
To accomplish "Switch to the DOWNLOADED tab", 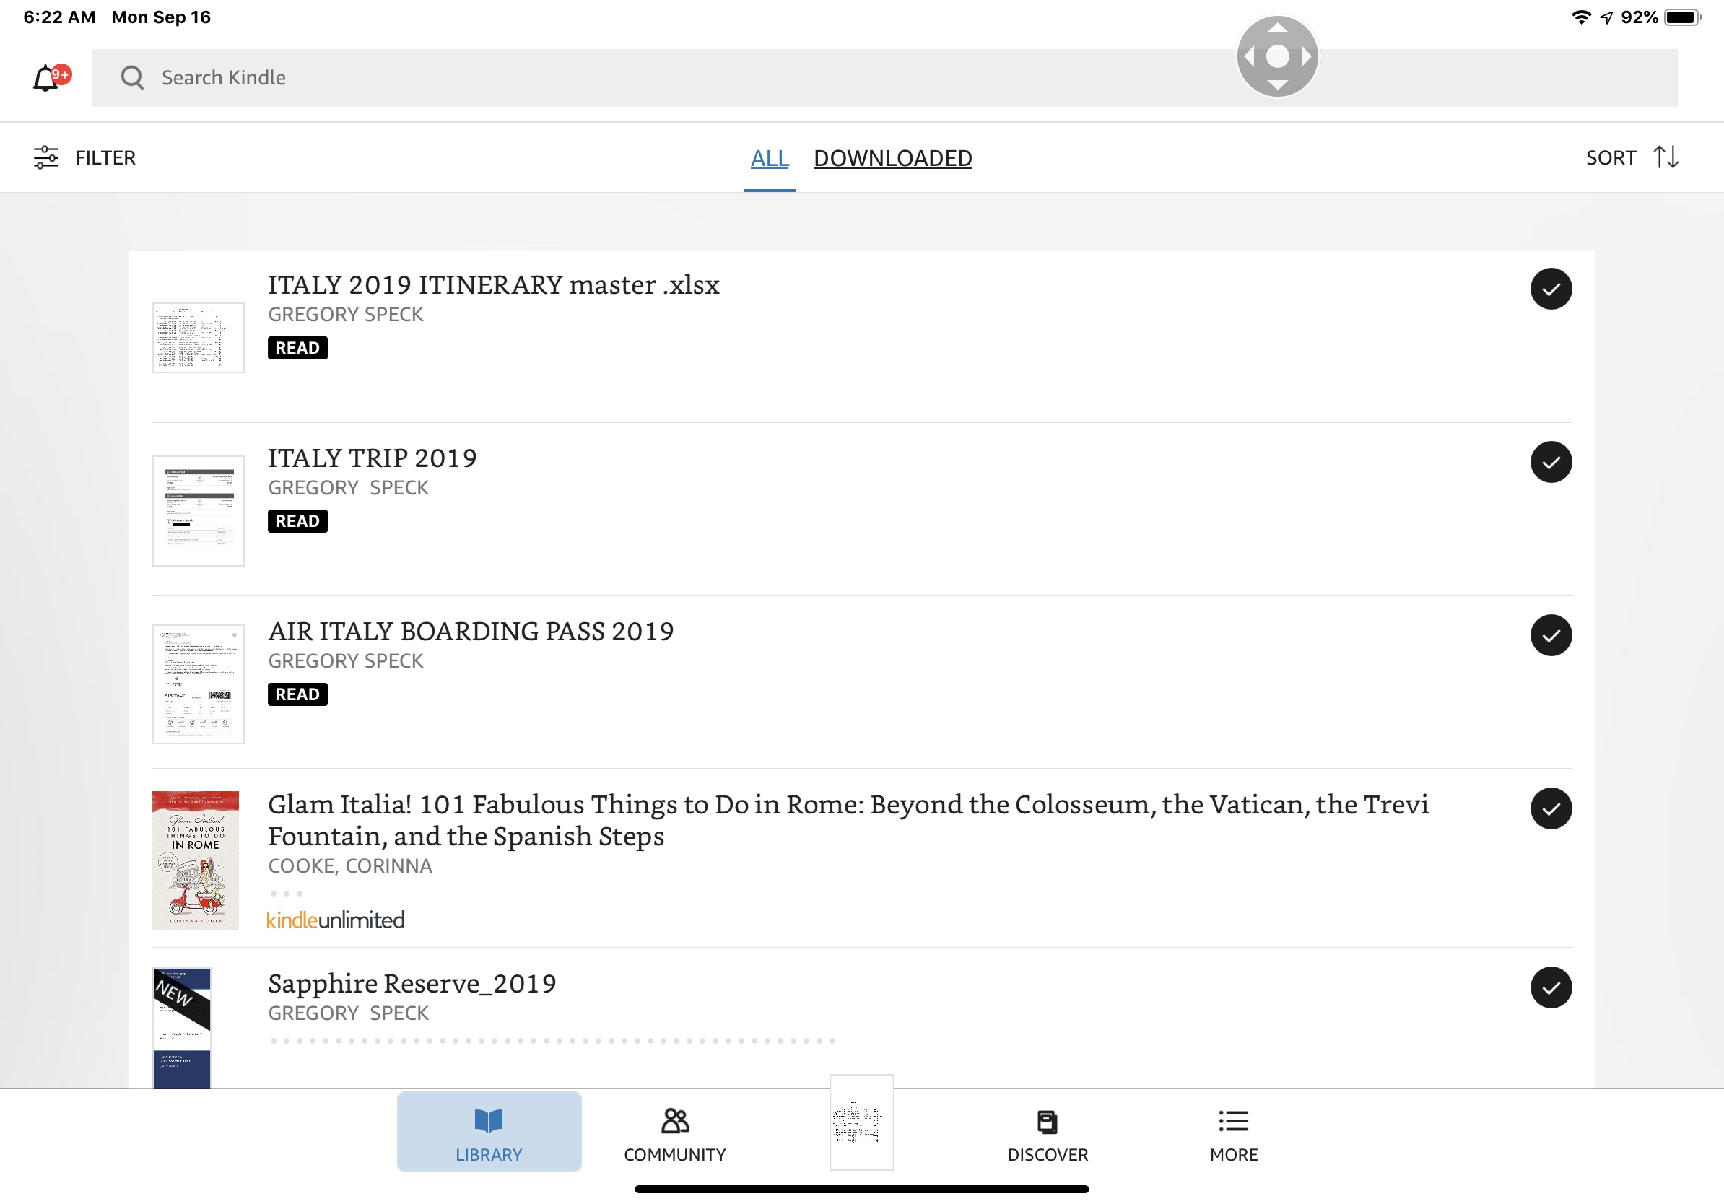I will (x=892, y=157).
